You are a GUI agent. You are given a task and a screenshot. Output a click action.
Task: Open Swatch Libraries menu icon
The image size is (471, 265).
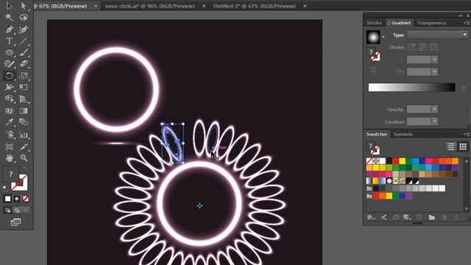click(x=371, y=217)
